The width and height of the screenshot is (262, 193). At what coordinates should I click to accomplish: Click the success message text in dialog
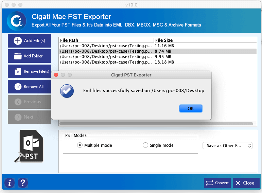point(144,91)
